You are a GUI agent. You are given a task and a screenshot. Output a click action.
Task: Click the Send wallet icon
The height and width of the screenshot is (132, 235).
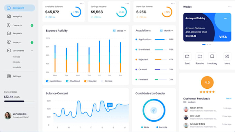click(187, 56)
